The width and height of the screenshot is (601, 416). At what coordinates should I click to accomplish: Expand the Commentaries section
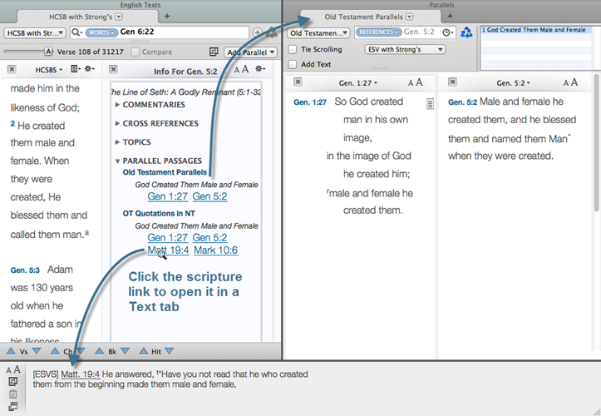[118, 105]
